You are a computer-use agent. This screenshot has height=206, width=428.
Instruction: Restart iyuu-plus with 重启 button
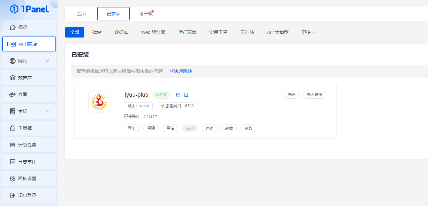[171, 128]
